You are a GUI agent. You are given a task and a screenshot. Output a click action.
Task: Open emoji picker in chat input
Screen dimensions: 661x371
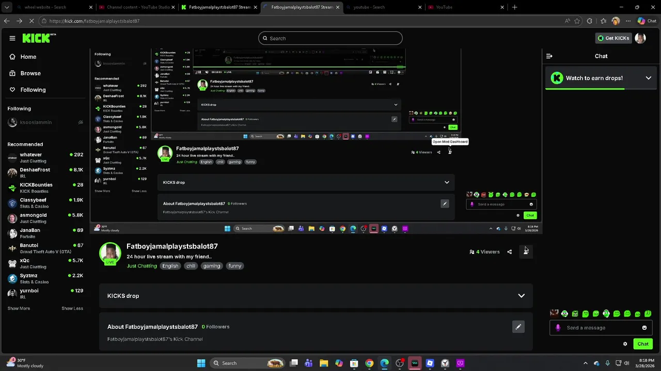[x=644, y=328]
